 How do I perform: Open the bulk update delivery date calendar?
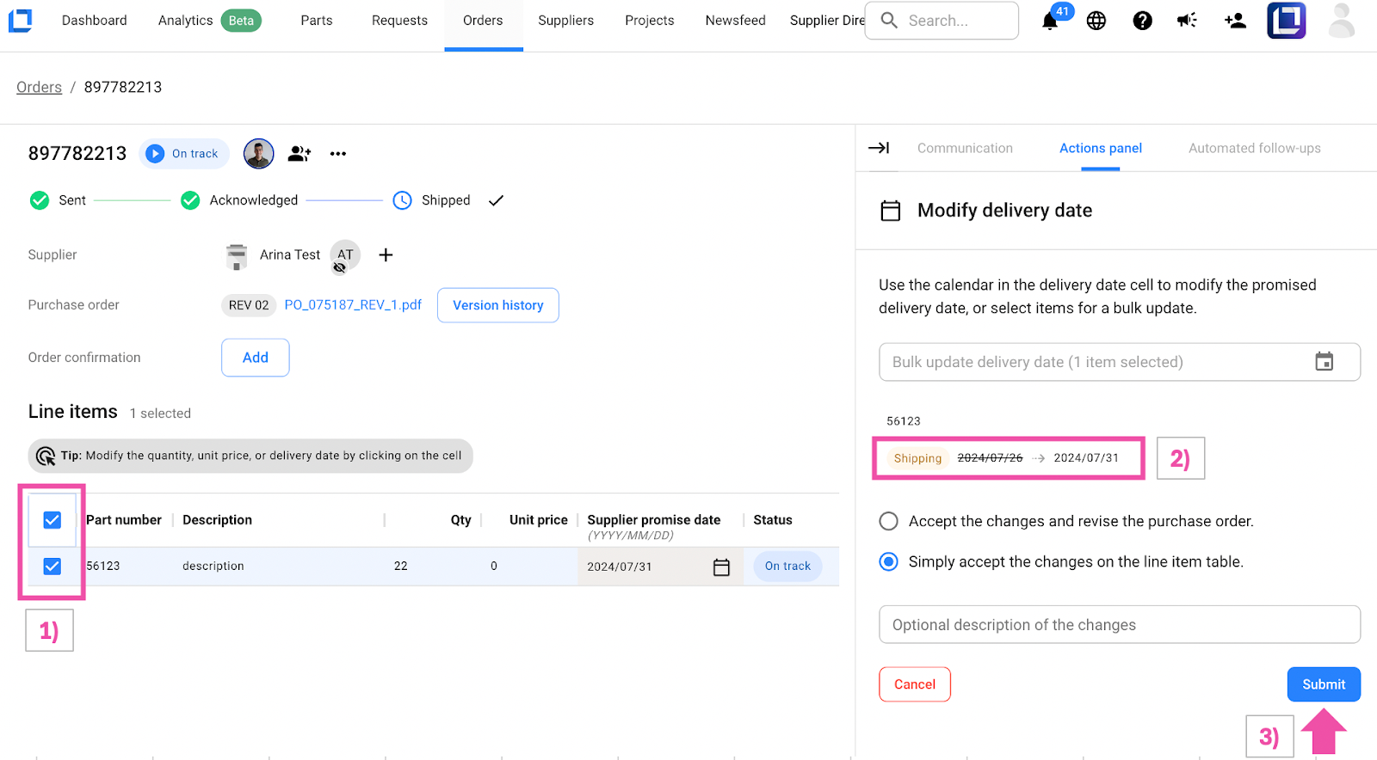[x=1324, y=362]
